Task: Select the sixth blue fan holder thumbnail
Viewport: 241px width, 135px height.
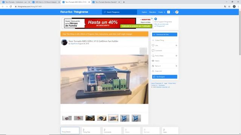Action: 125,118
